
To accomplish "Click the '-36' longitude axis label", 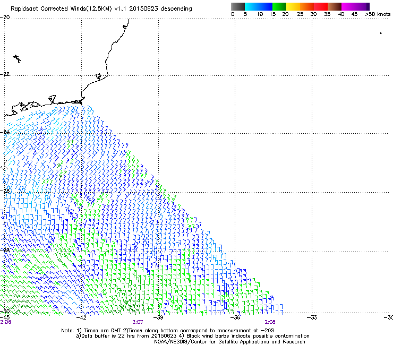I will click(x=235, y=317).
